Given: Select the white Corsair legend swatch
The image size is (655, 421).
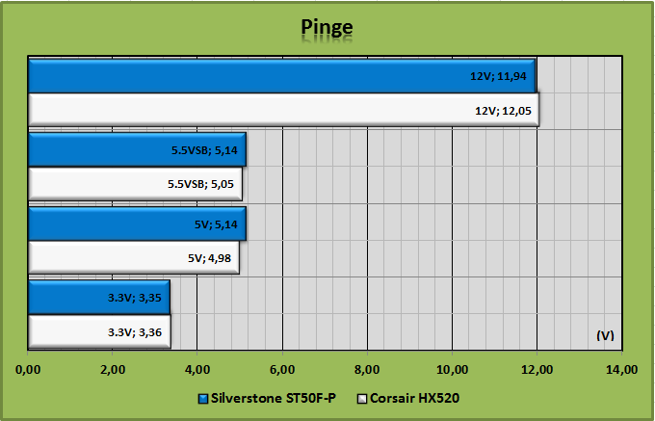Looking at the screenshot, I should [x=362, y=399].
